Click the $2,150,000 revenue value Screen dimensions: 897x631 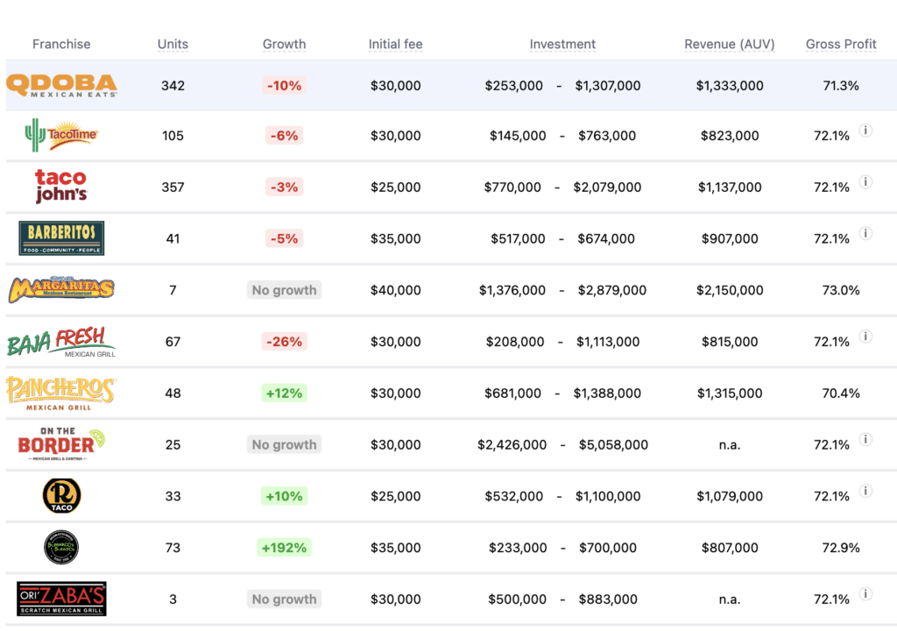pos(730,290)
